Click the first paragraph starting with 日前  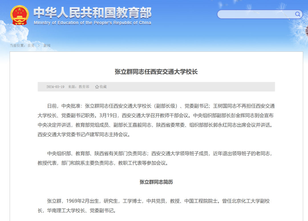[156, 120]
